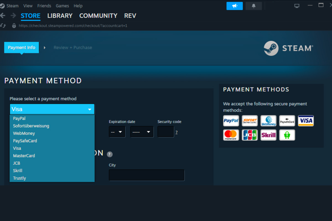Viewport: 332px width, 221px height.
Task: Open the notifications bell
Action: coord(254,6)
